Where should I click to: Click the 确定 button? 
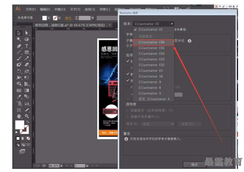tap(195, 165)
